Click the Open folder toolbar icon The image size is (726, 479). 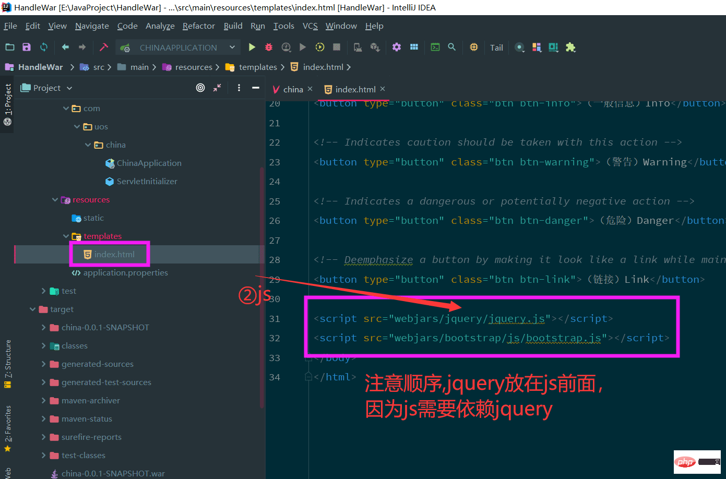(x=10, y=47)
